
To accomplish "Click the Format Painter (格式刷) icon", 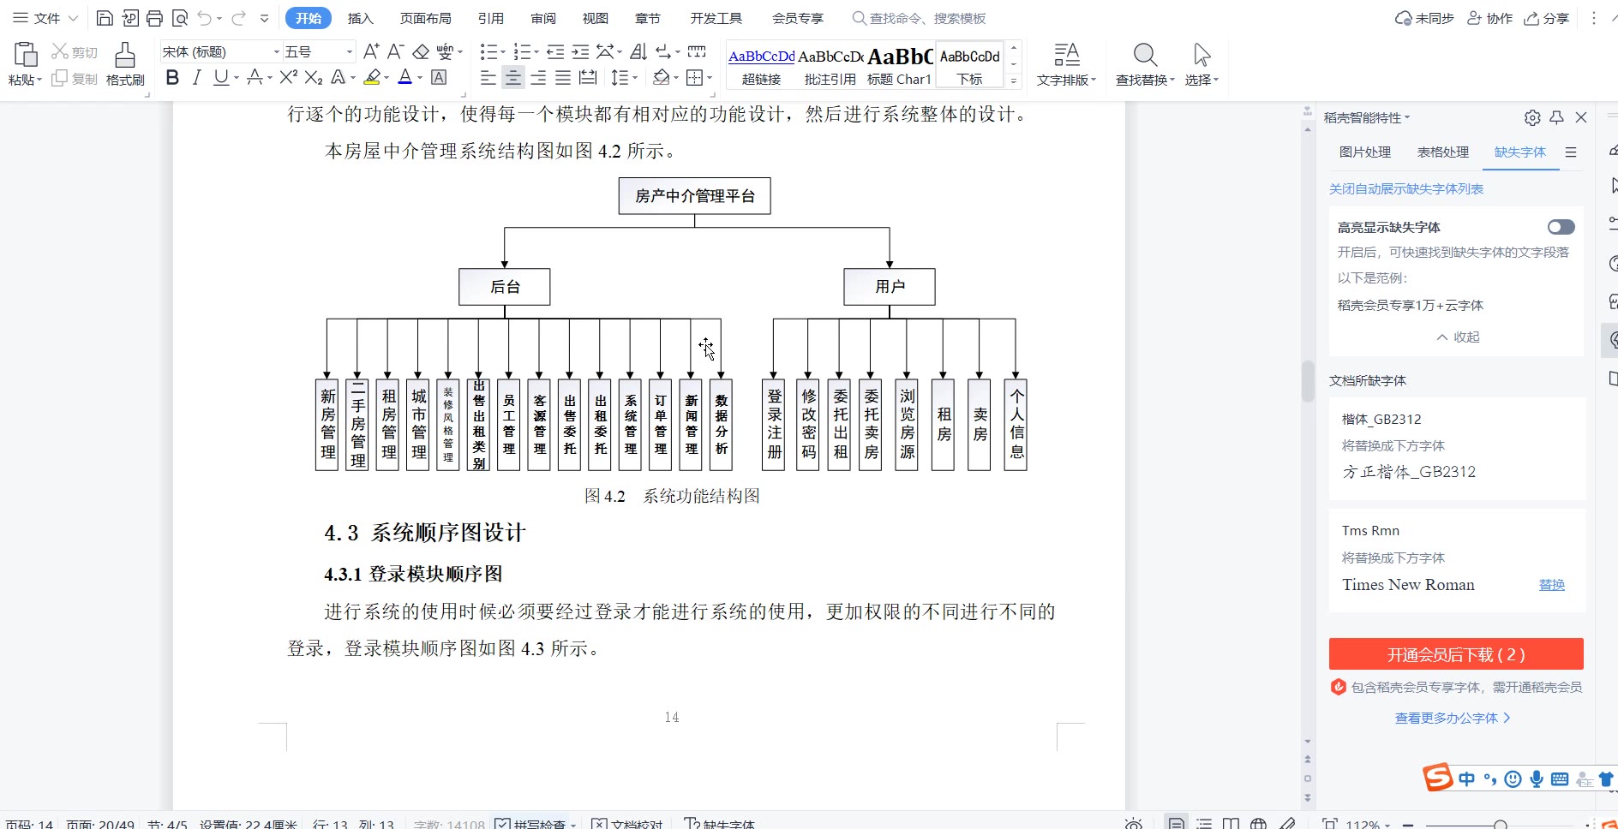I will point(125,64).
